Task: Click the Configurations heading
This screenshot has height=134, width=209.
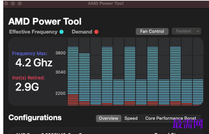Action: (x=35, y=118)
